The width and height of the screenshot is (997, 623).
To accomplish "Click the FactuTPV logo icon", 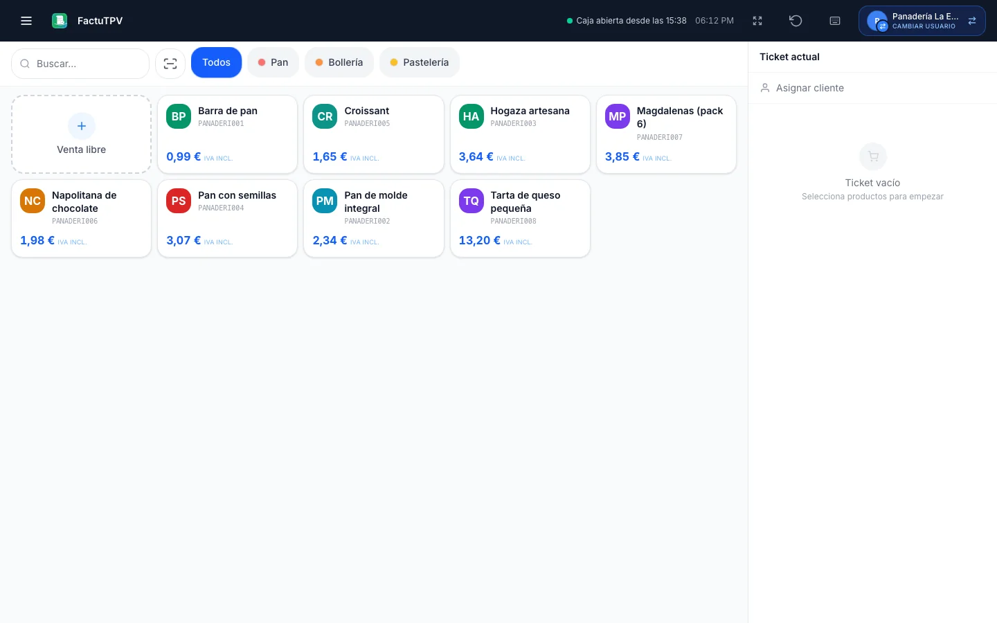I will 60,21.
